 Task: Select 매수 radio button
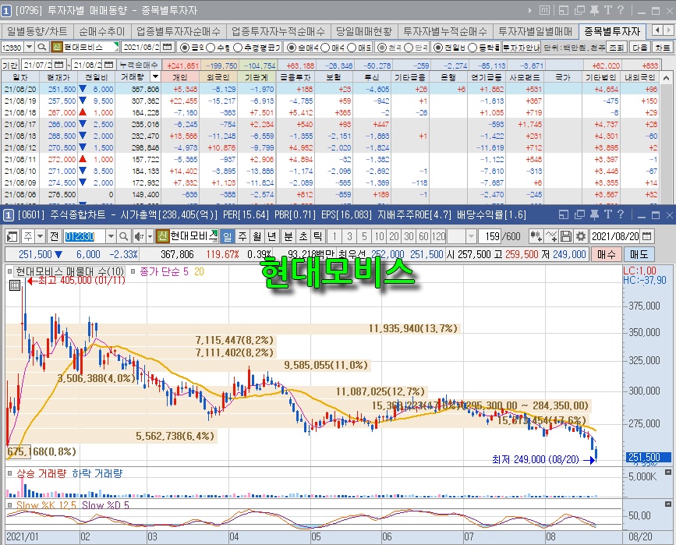(x=325, y=48)
